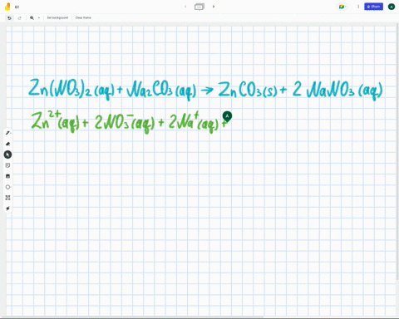Open the three-dot more actions menu
Screen dimensions: 399x319
358,7
